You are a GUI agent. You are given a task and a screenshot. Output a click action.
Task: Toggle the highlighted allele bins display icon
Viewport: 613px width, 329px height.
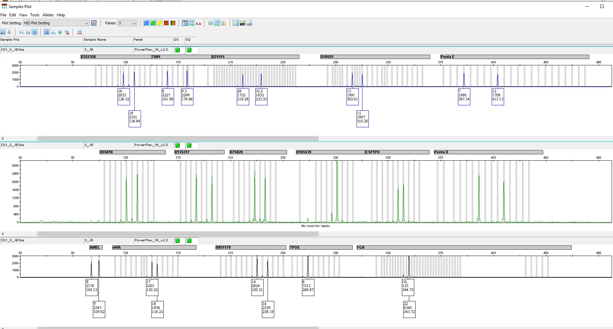tap(47, 32)
